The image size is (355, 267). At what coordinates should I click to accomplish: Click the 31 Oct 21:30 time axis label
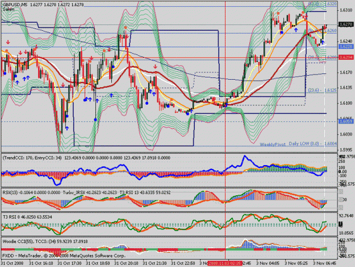154,264
